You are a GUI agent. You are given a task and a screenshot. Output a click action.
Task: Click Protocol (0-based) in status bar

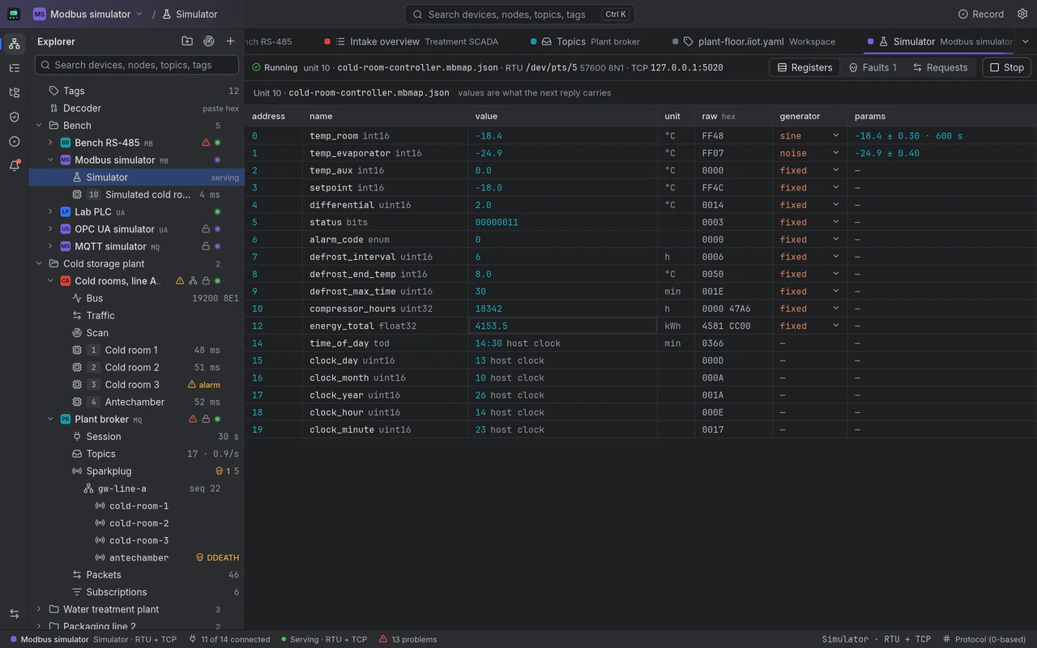click(984, 639)
